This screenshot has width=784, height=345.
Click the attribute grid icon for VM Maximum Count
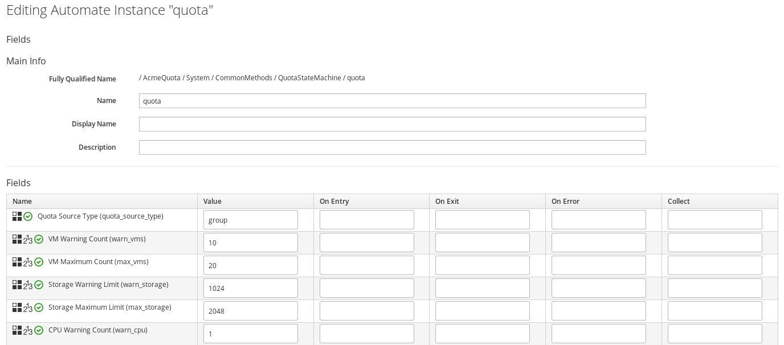point(17,262)
